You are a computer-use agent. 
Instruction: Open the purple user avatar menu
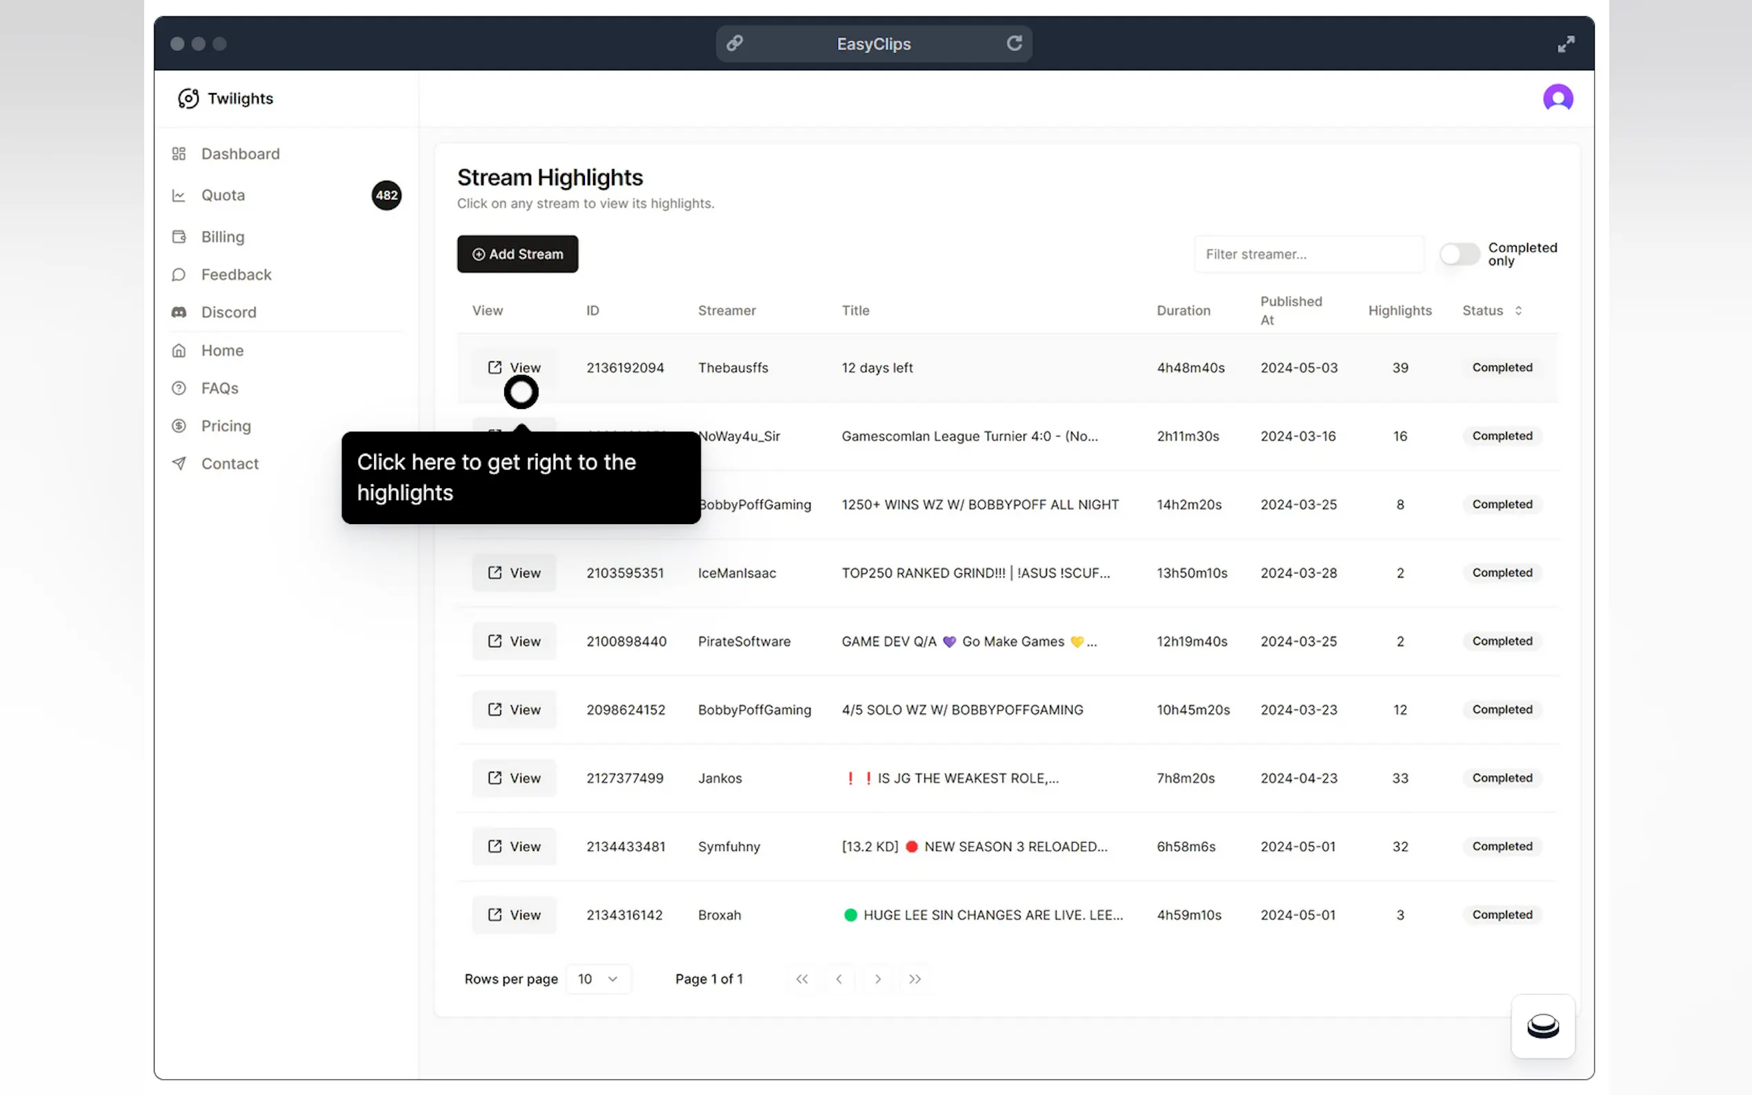coord(1557,98)
